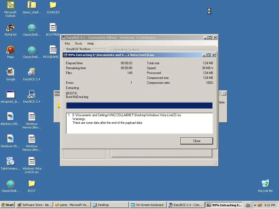Screen dimensions: 279x209
Task: Switch to 99% Extracting taskbar button
Action: [x=224, y=205]
